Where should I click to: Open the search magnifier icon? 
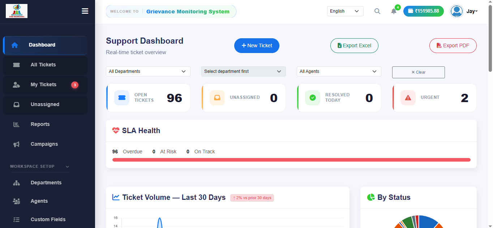click(377, 11)
